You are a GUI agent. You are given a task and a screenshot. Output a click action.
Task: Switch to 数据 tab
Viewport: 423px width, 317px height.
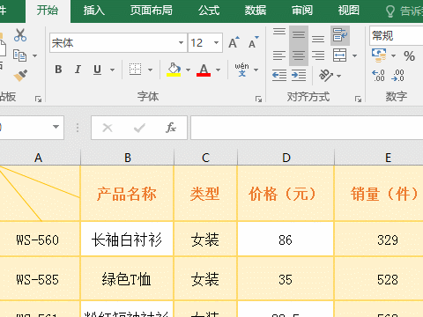click(x=256, y=11)
